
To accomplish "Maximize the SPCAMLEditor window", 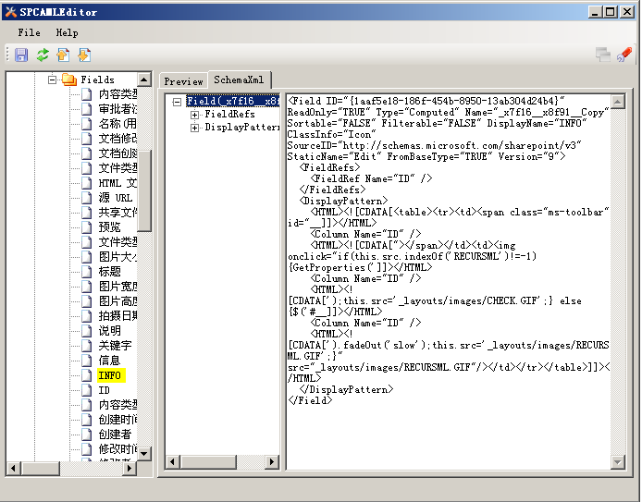I will click(x=611, y=12).
